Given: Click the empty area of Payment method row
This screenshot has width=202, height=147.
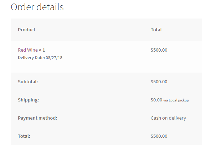Looking at the screenshot, I should (103, 118).
